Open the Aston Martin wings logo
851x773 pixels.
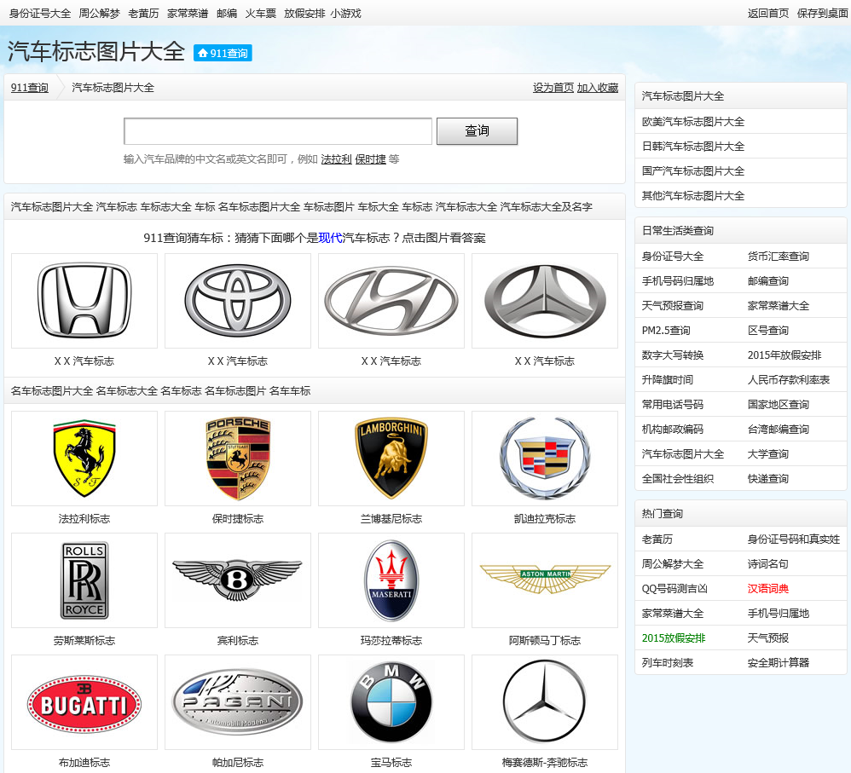pyautogui.click(x=545, y=580)
